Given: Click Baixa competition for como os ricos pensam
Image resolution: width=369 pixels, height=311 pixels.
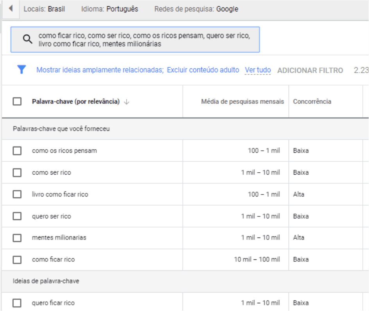Looking at the screenshot, I should click(x=301, y=150).
